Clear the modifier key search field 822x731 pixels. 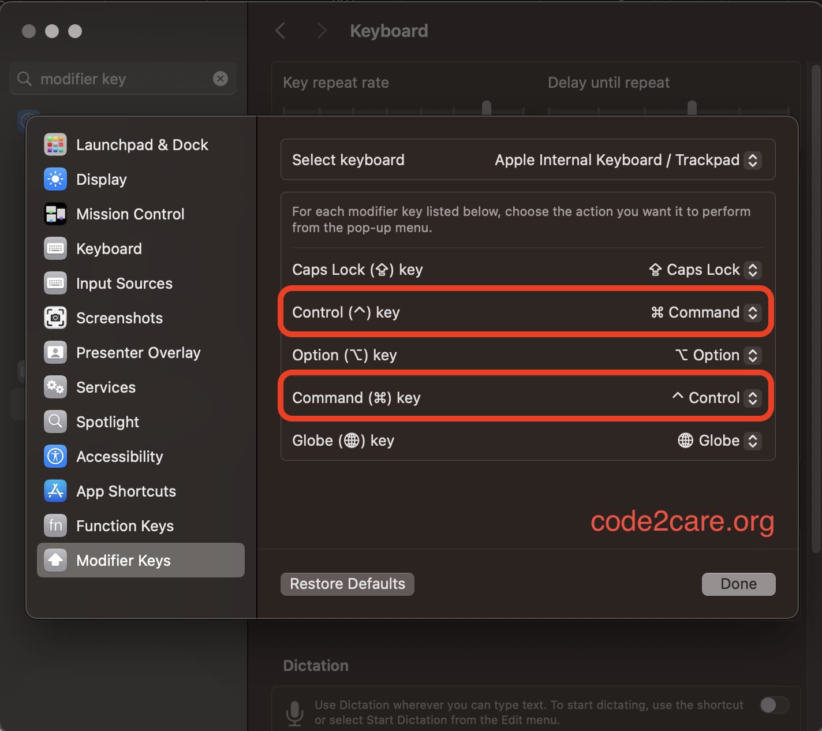point(220,79)
